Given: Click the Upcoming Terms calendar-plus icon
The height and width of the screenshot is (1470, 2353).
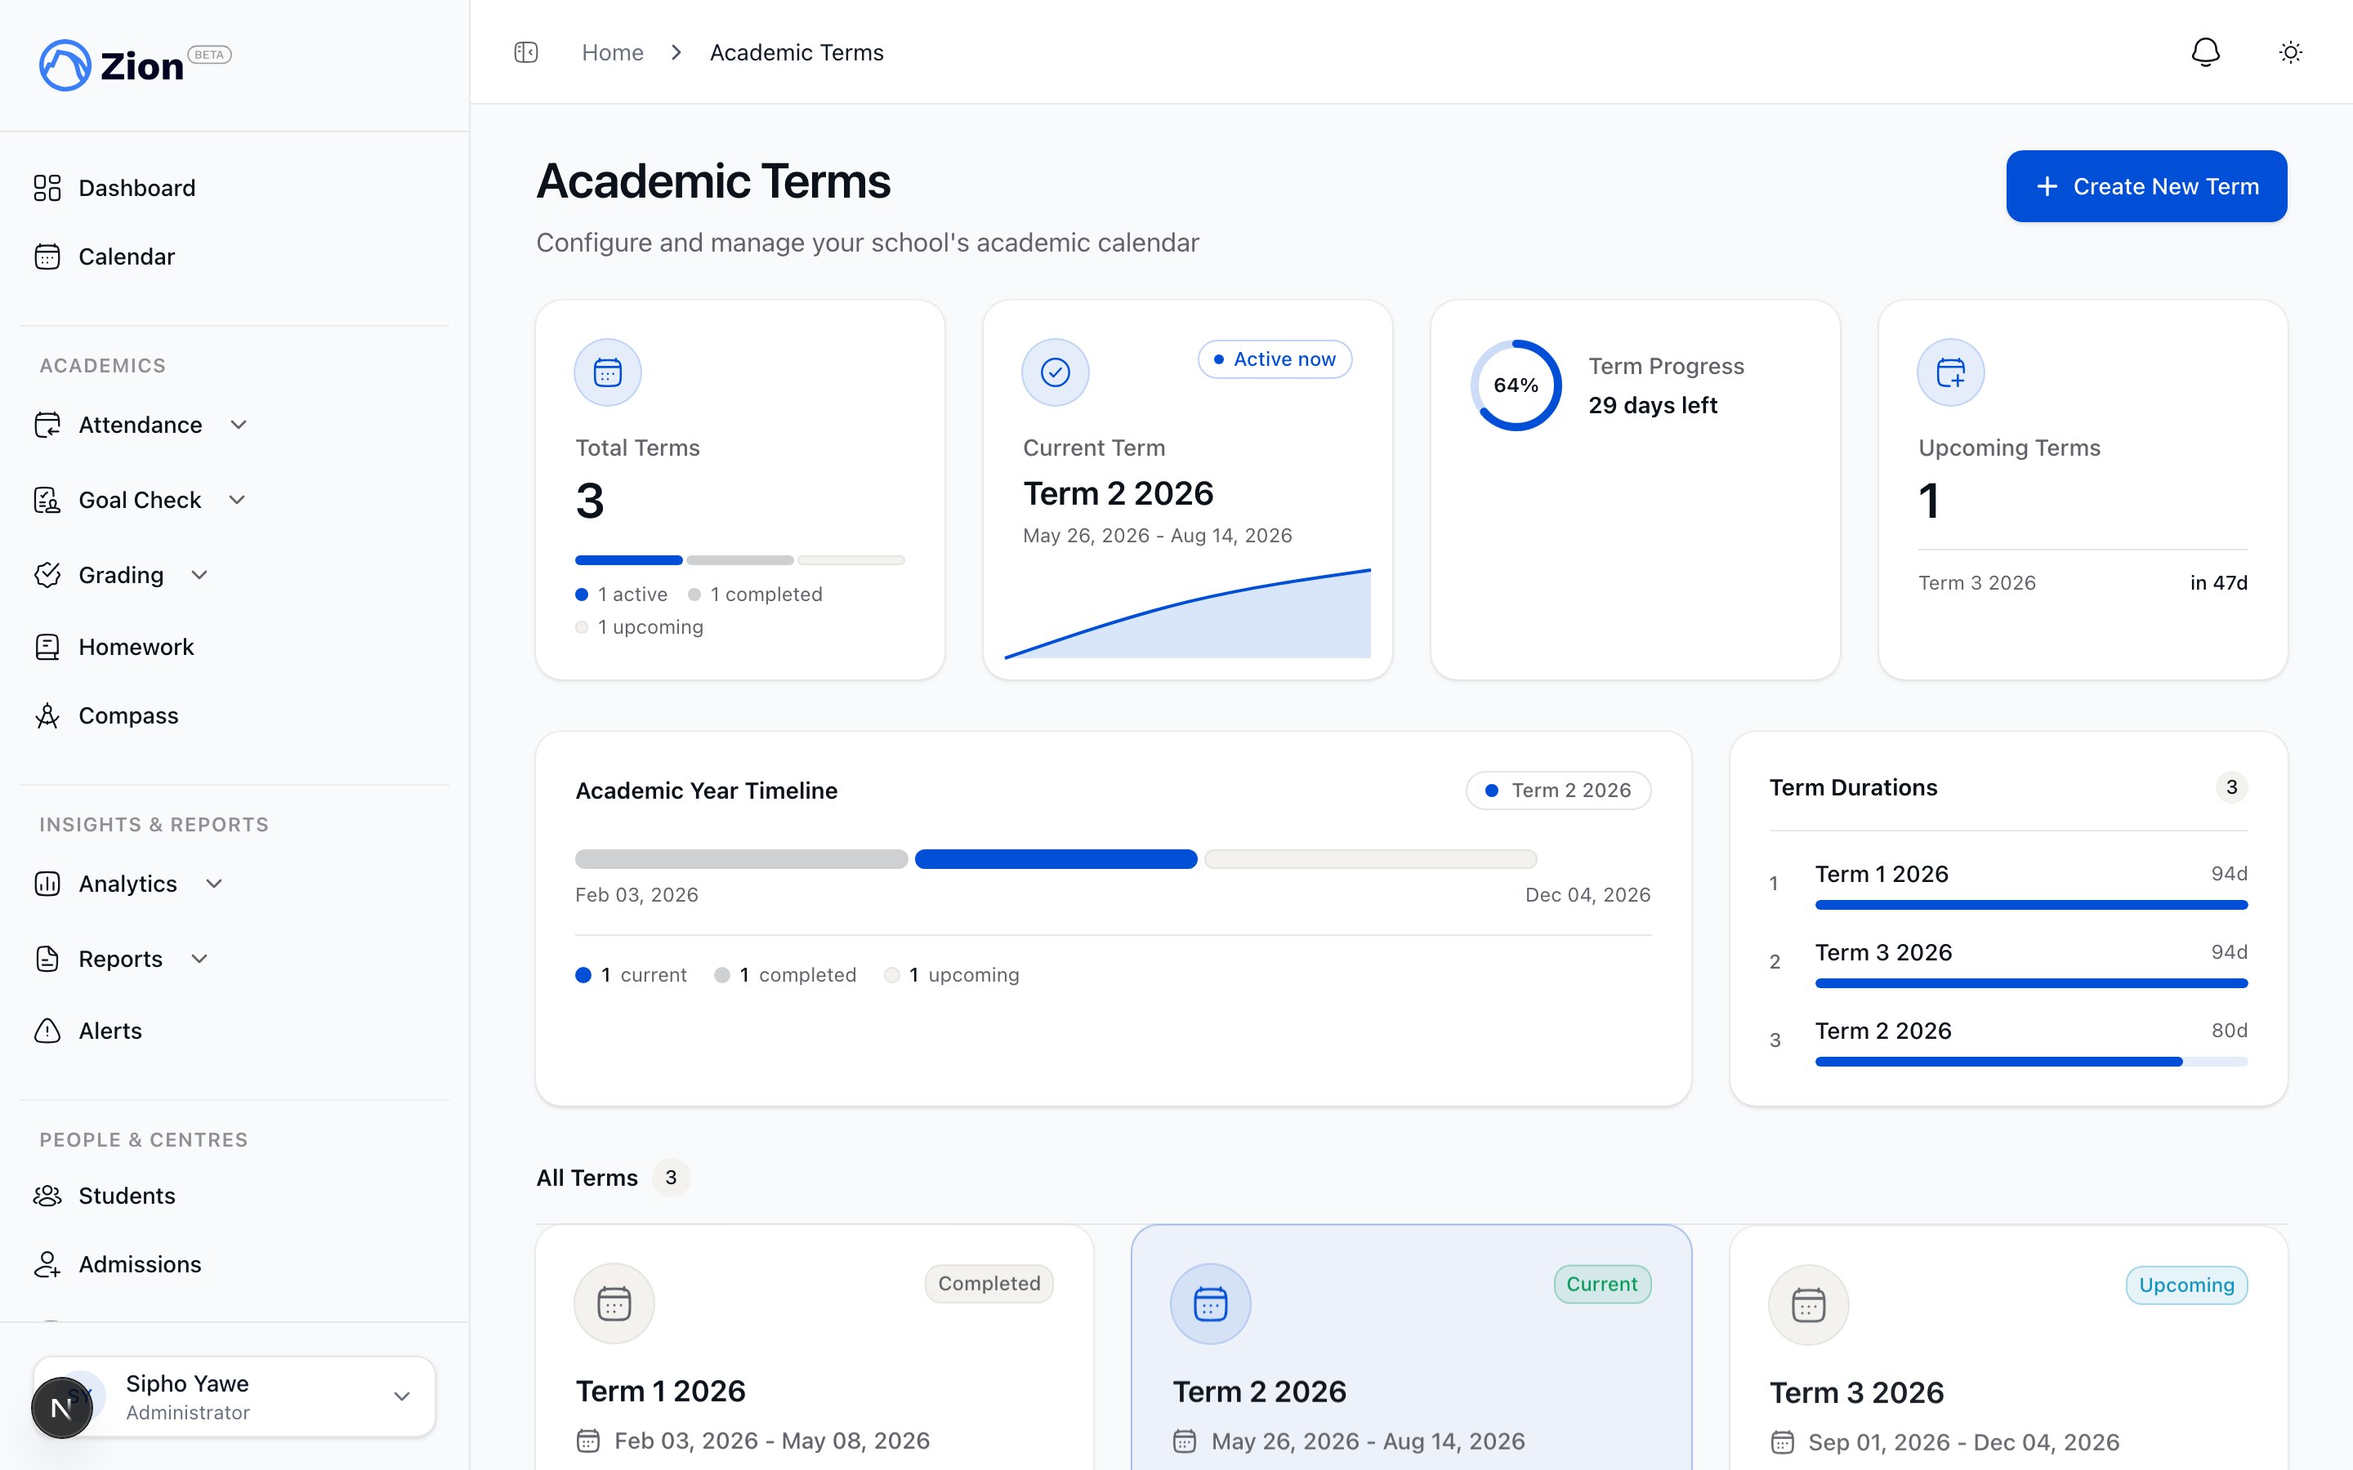Looking at the screenshot, I should [x=1950, y=372].
